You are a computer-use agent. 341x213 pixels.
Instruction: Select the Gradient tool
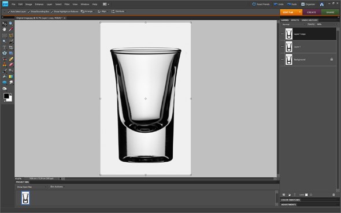click(10, 77)
